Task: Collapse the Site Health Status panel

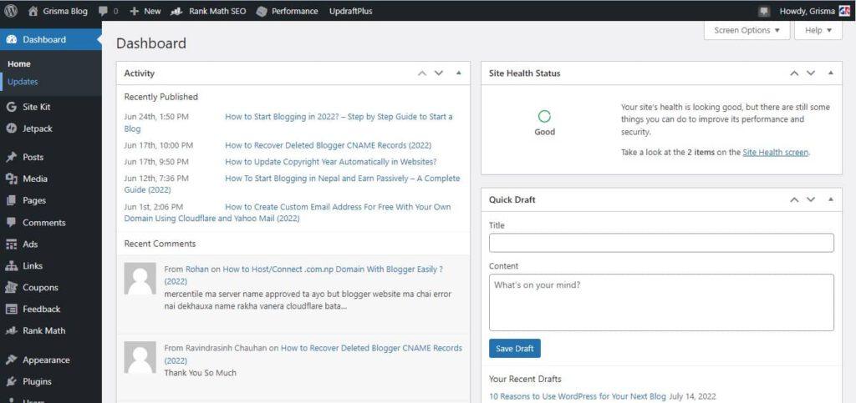Action: tap(831, 73)
